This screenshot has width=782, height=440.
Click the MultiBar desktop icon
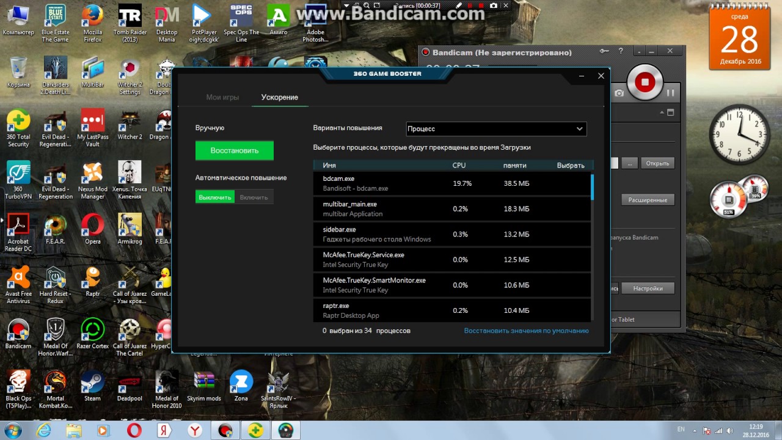(x=93, y=73)
